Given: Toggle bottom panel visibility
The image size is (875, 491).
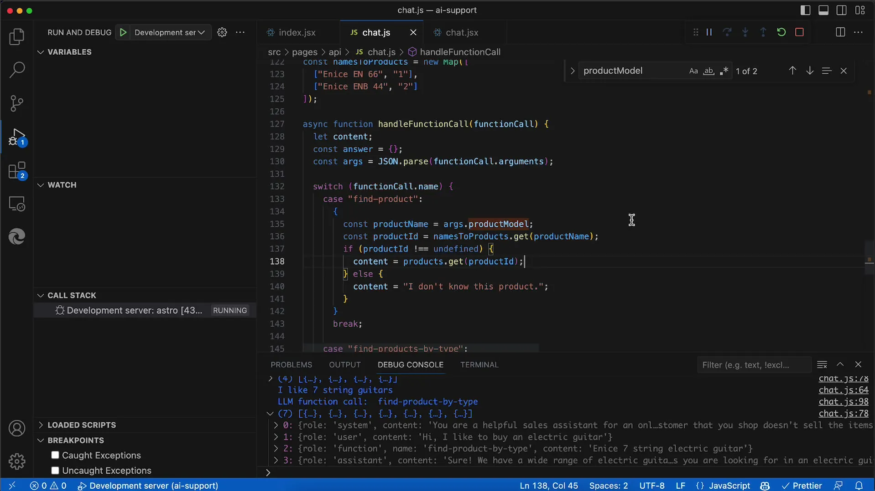Looking at the screenshot, I should (x=823, y=10).
